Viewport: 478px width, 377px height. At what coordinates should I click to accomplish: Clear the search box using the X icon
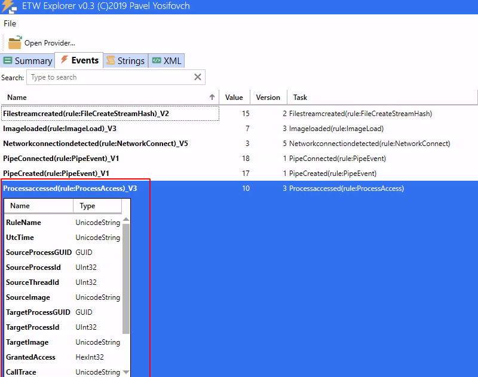pyautogui.click(x=197, y=77)
